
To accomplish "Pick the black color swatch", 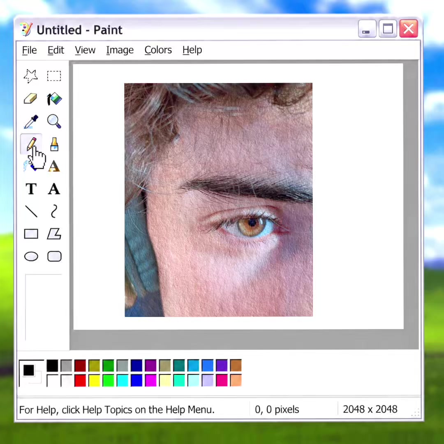I will point(52,365).
